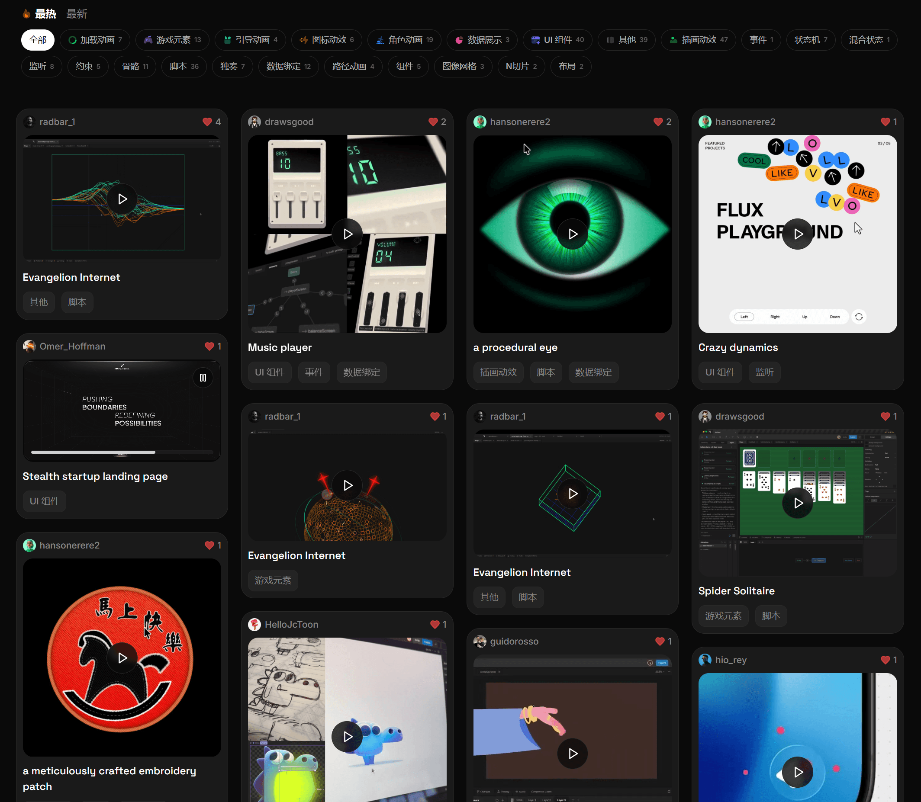Switch to the 最新 sorting tab

coord(77,14)
